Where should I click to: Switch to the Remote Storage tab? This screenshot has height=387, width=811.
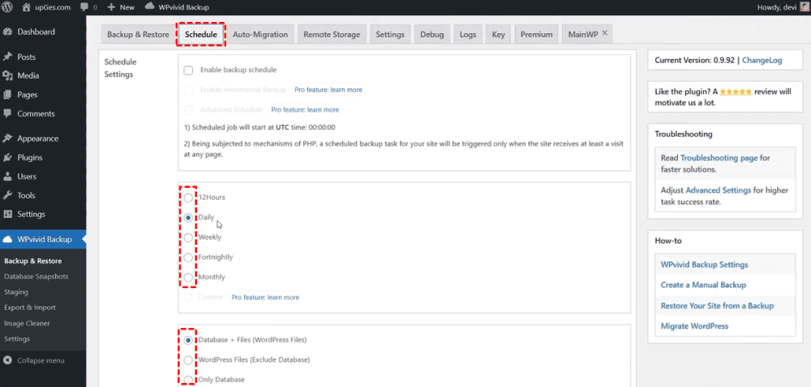[x=332, y=35]
